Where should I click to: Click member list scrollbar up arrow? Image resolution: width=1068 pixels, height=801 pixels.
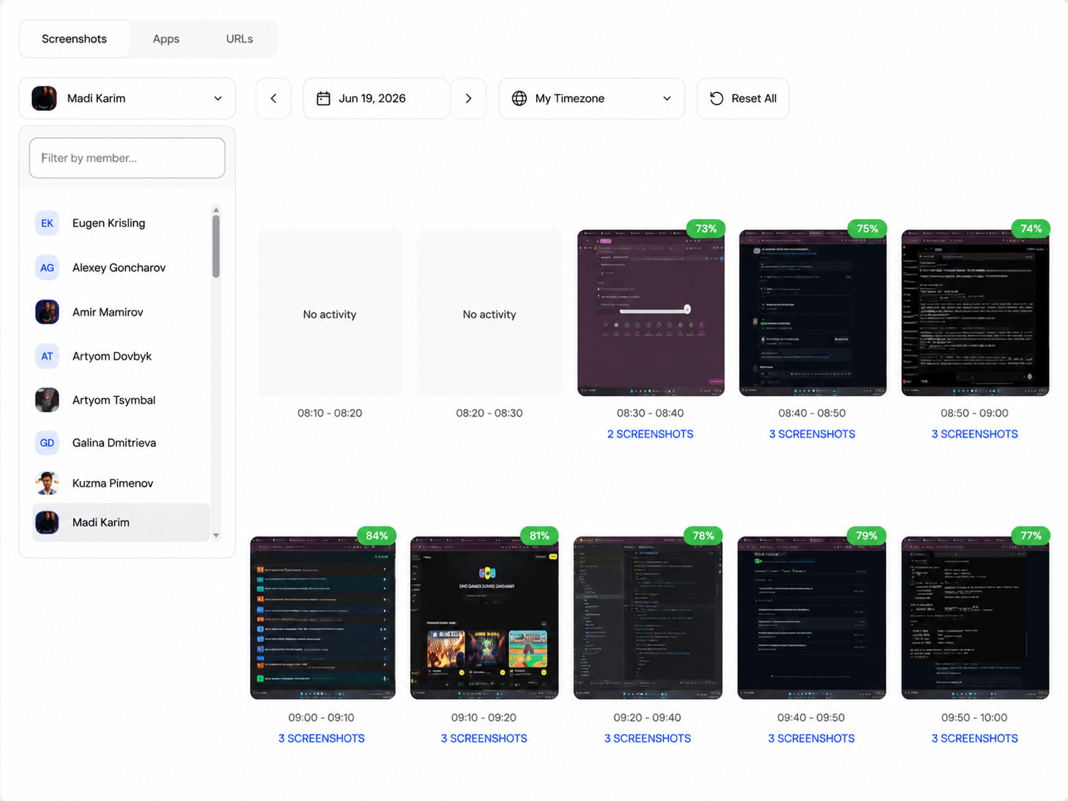(216, 210)
